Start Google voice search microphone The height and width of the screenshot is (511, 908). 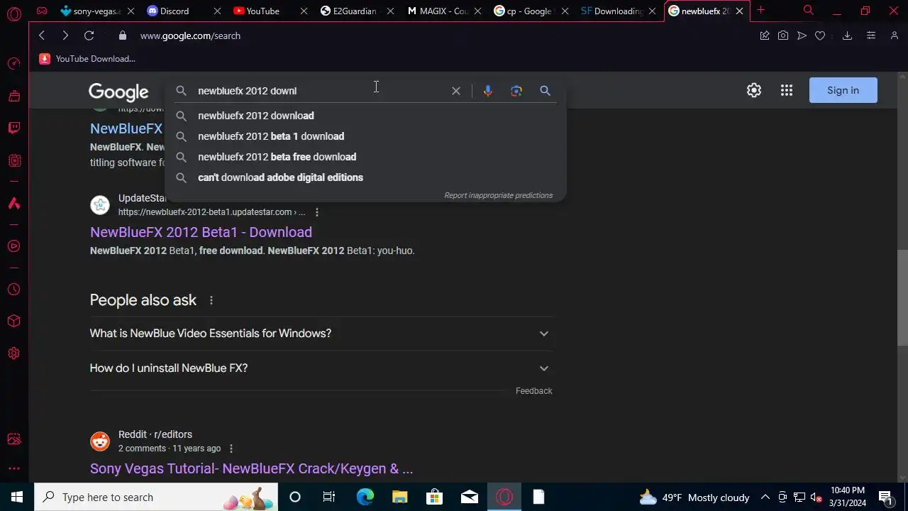coord(487,91)
